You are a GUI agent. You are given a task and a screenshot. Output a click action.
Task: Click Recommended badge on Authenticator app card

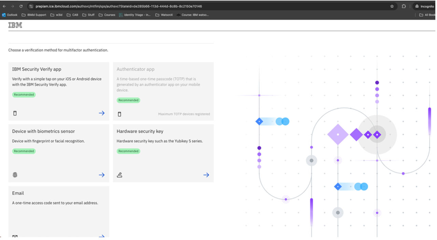tap(128, 100)
